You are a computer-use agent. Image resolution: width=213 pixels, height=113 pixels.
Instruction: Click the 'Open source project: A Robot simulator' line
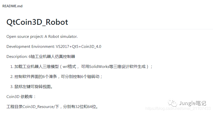pos(42,37)
